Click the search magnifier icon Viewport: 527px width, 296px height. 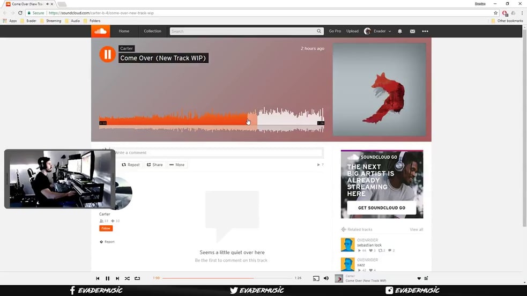[318, 31]
